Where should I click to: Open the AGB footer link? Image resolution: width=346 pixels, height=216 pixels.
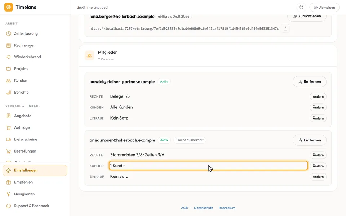point(185,208)
